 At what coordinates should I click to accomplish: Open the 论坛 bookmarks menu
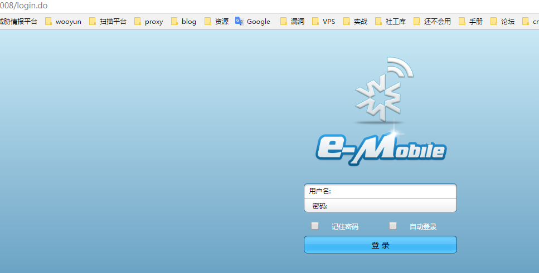502,22
